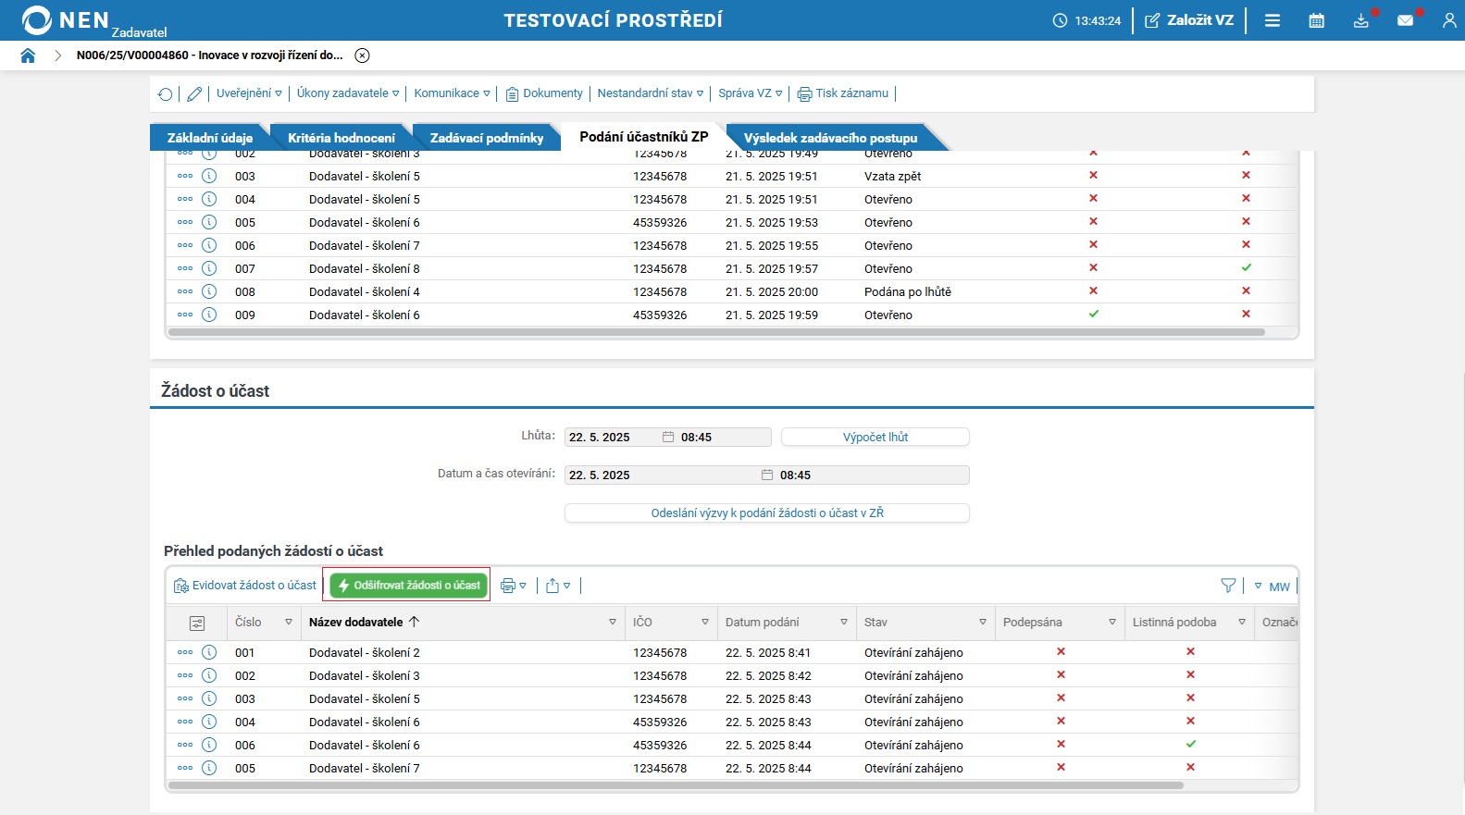Click green checkmark in upper row 009
1465x815 pixels.
tap(1093, 314)
